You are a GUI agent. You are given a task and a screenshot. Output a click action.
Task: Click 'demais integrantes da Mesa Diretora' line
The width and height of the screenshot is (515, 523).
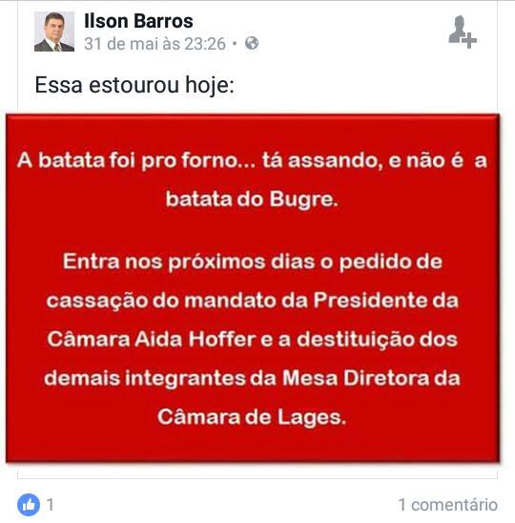253,379
